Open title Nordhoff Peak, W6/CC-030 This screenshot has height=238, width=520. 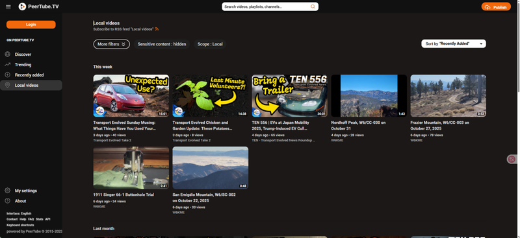(358, 125)
